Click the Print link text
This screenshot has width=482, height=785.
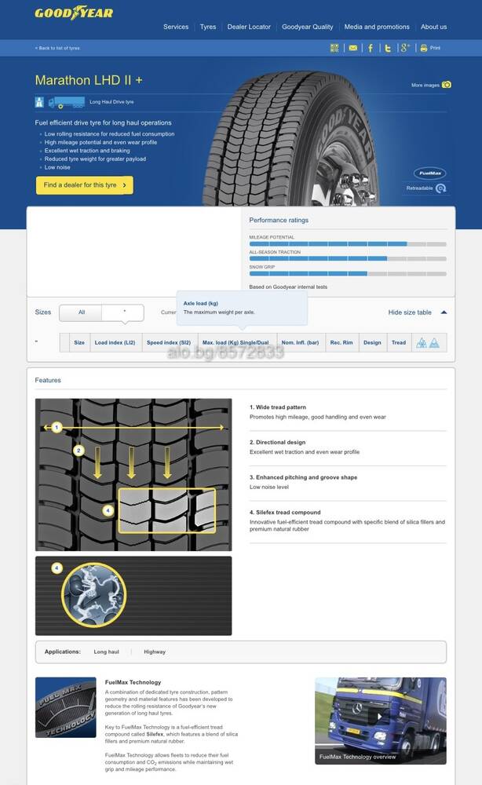click(x=435, y=48)
